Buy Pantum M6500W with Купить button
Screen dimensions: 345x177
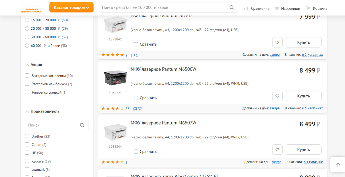point(304,96)
